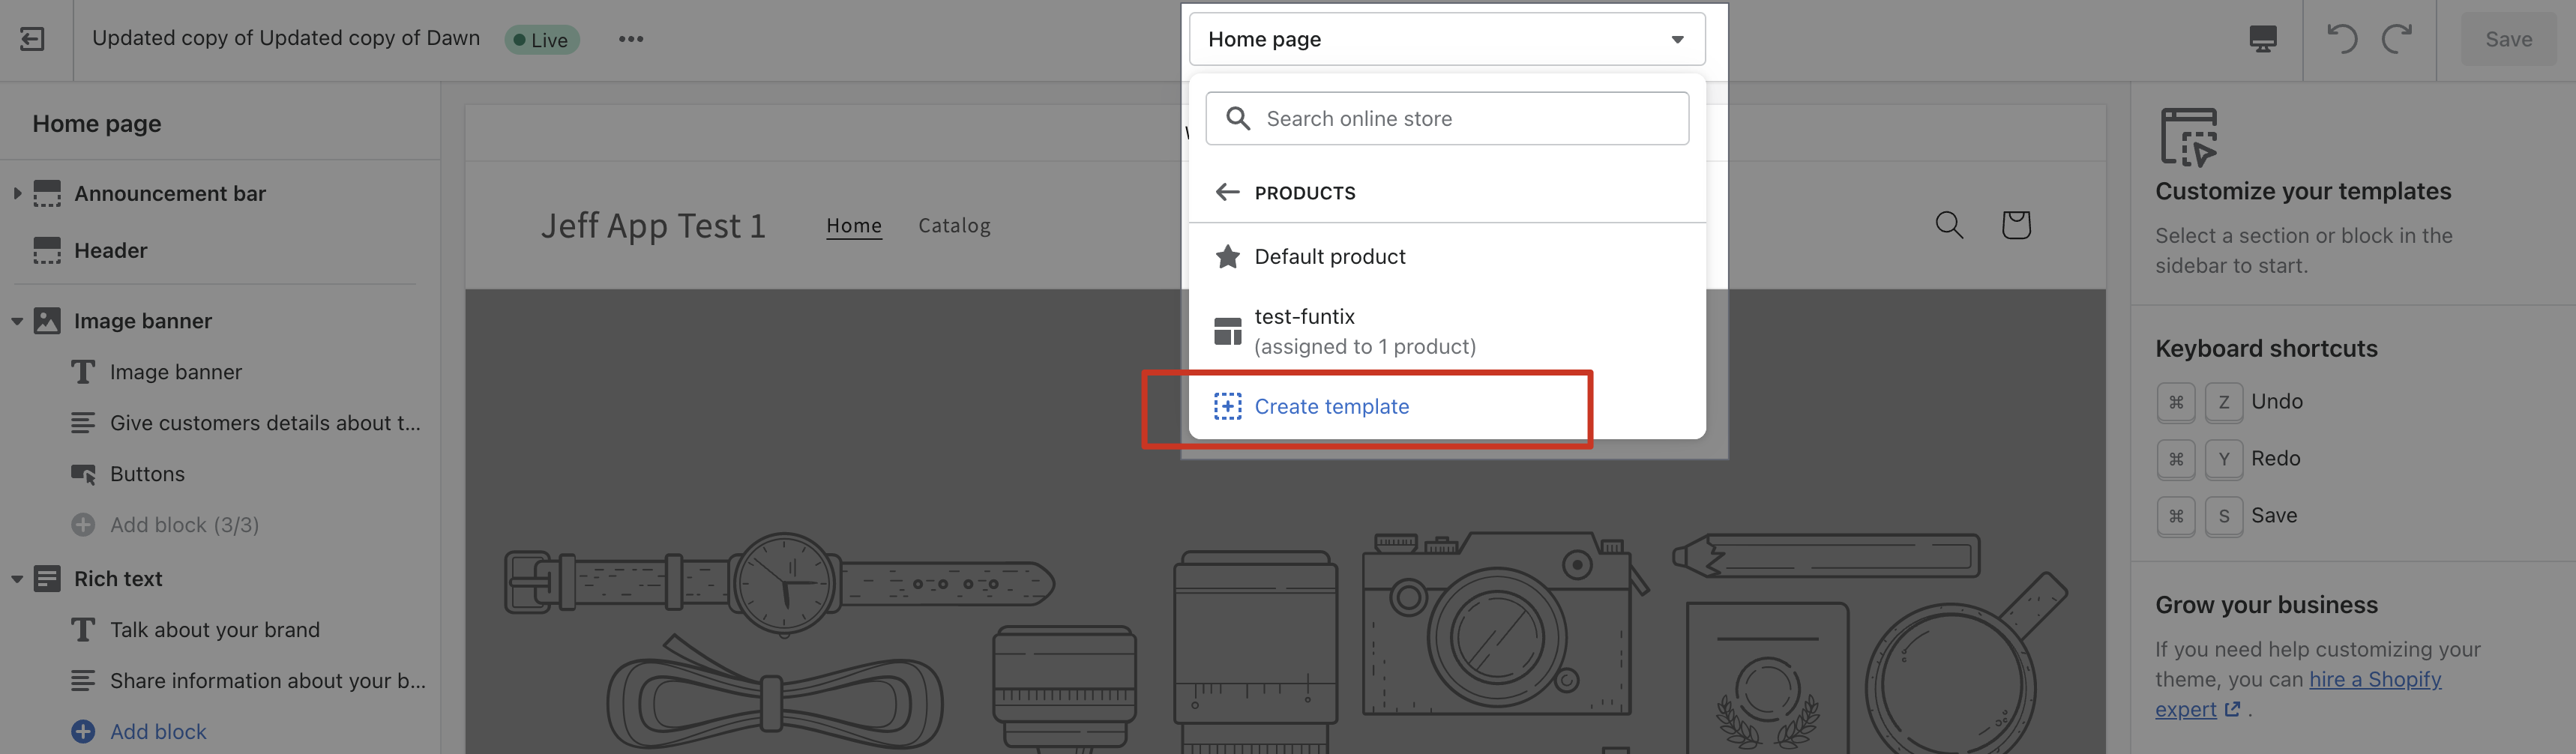Click Add block under Rich text
This screenshot has height=754, width=2576.
[x=158, y=732]
